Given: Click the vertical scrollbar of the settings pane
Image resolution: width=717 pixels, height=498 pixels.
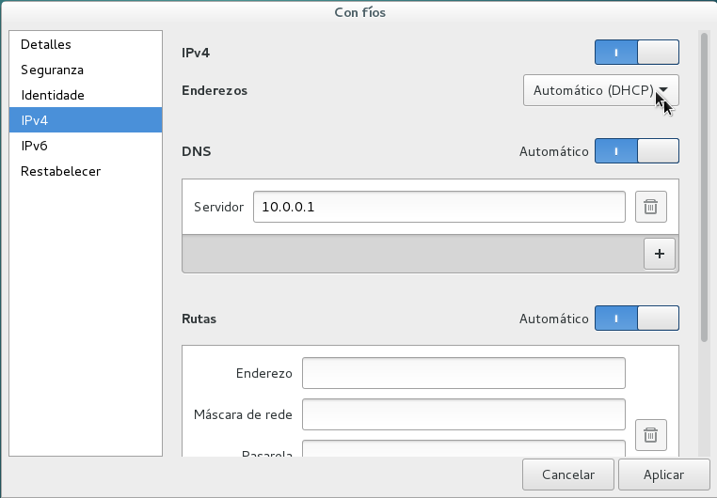Looking at the screenshot, I should click(x=704, y=187).
